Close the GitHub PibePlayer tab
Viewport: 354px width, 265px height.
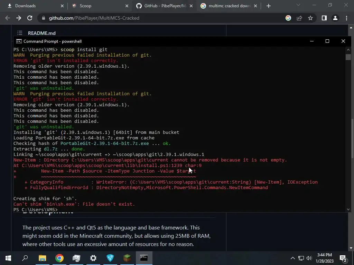tap(191, 6)
